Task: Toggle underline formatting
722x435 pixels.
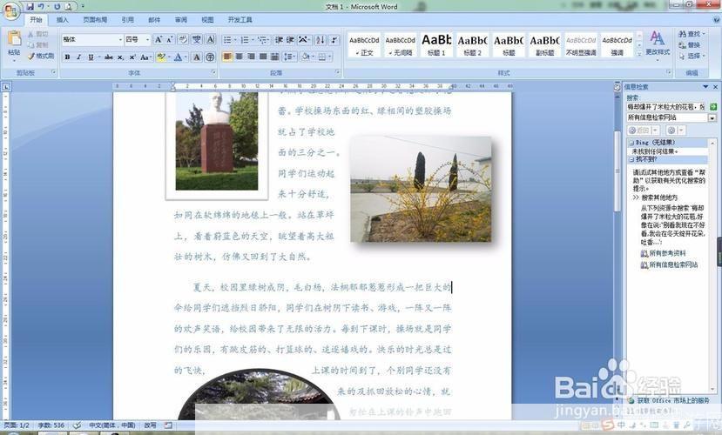Action: [x=91, y=57]
